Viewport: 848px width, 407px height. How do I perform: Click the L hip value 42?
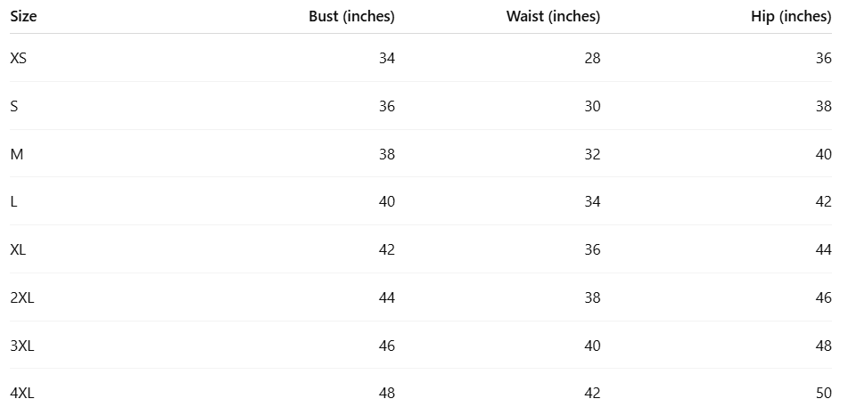[823, 201]
